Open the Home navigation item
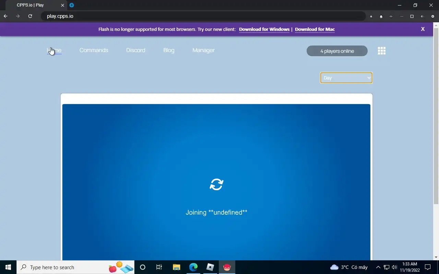Screen dimensions: 439x274 point(54,50)
